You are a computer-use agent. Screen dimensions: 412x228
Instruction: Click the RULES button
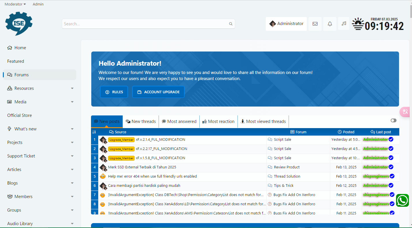[x=114, y=92]
